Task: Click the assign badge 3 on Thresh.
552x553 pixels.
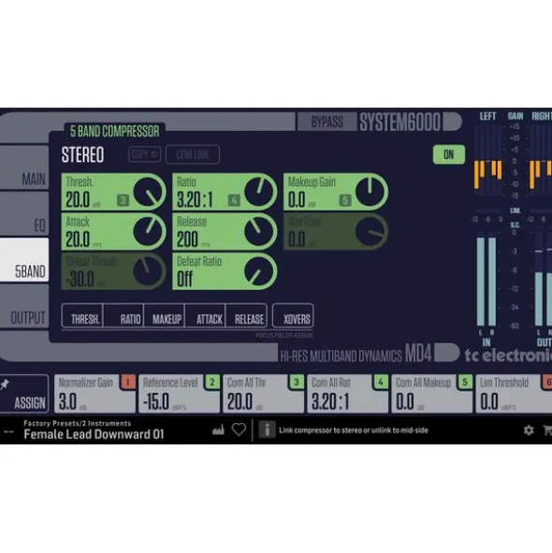Action: click(x=123, y=200)
